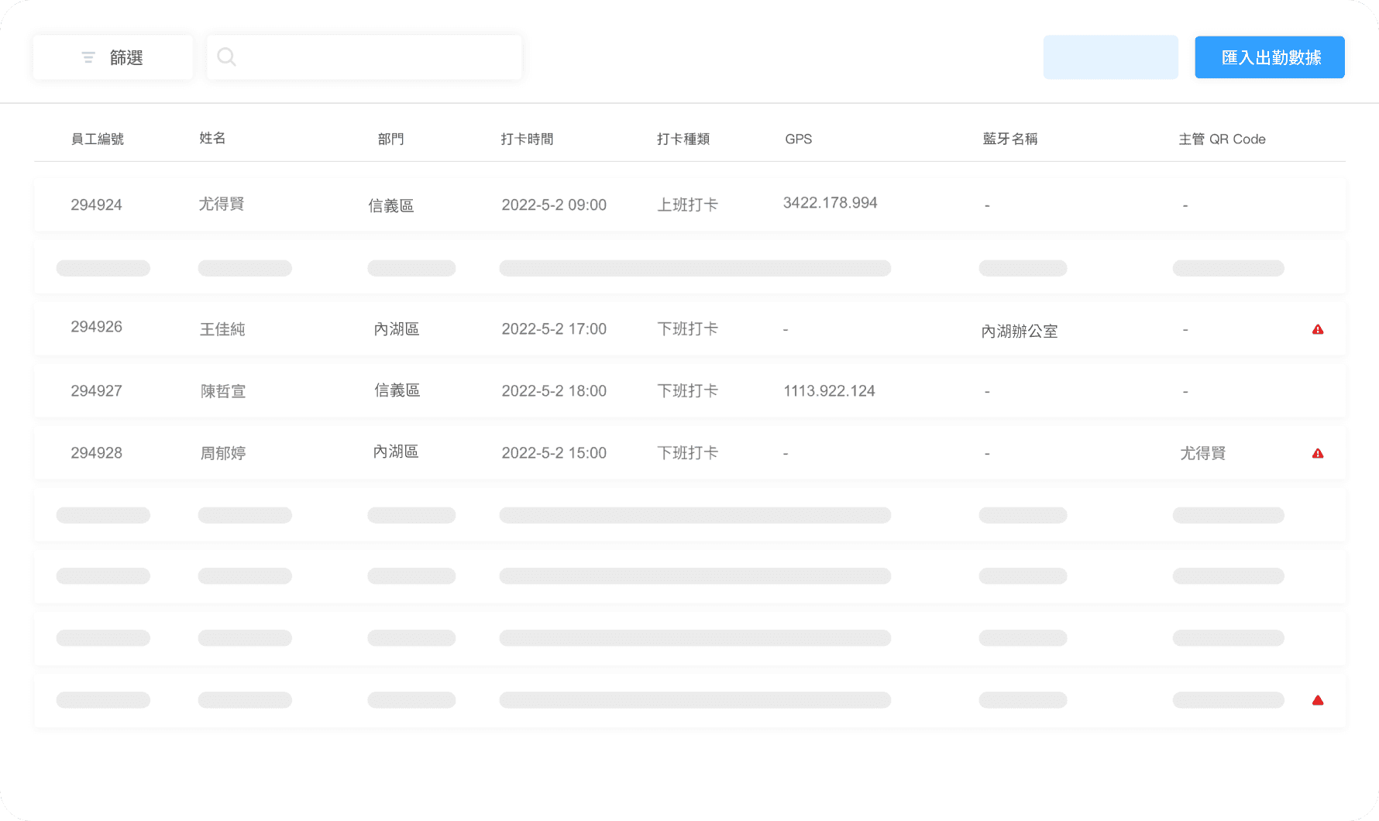Image resolution: width=1379 pixels, height=821 pixels.
Task: Click 下班打卡 in row 294928
Action: pyautogui.click(x=688, y=453)
